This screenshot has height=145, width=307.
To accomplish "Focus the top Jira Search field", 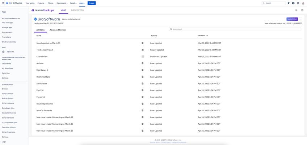I will 274,3.
